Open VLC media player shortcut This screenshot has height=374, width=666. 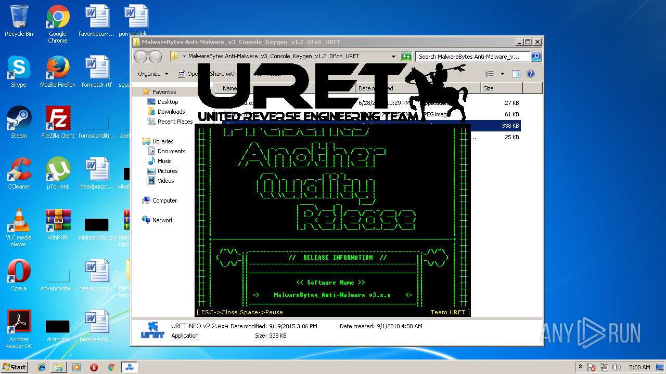pos(19,228)
